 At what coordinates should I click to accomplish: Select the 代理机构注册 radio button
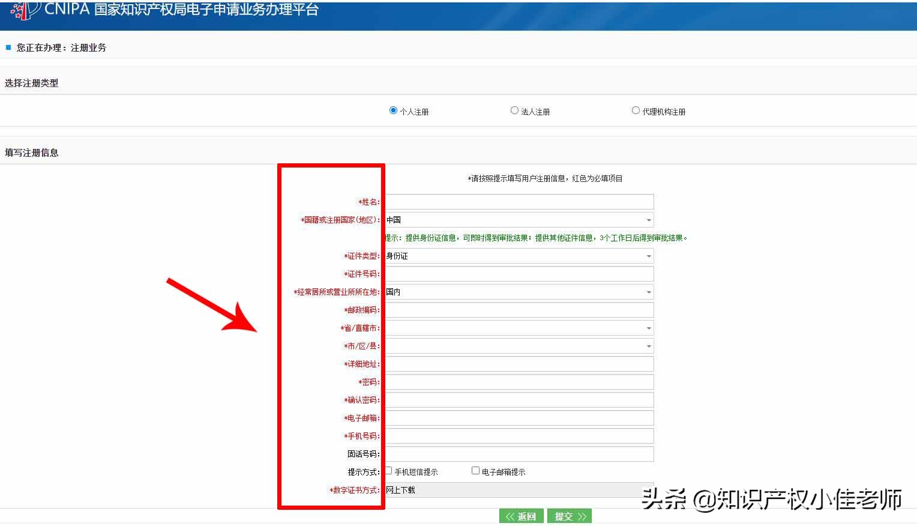pos(636,110)
